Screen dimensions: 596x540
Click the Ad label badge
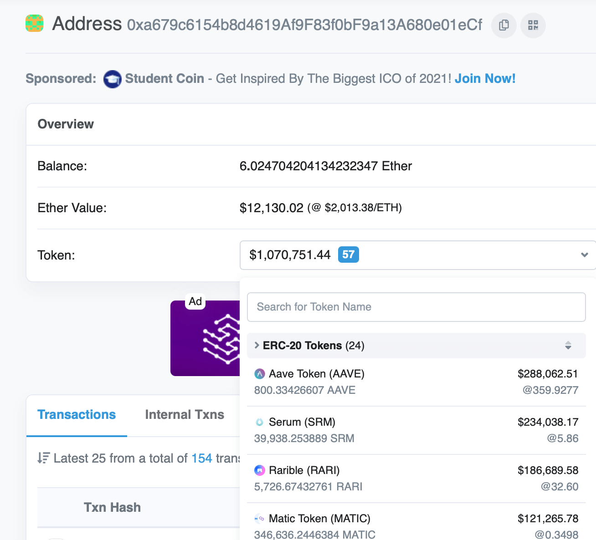click(x=195, y=301)
